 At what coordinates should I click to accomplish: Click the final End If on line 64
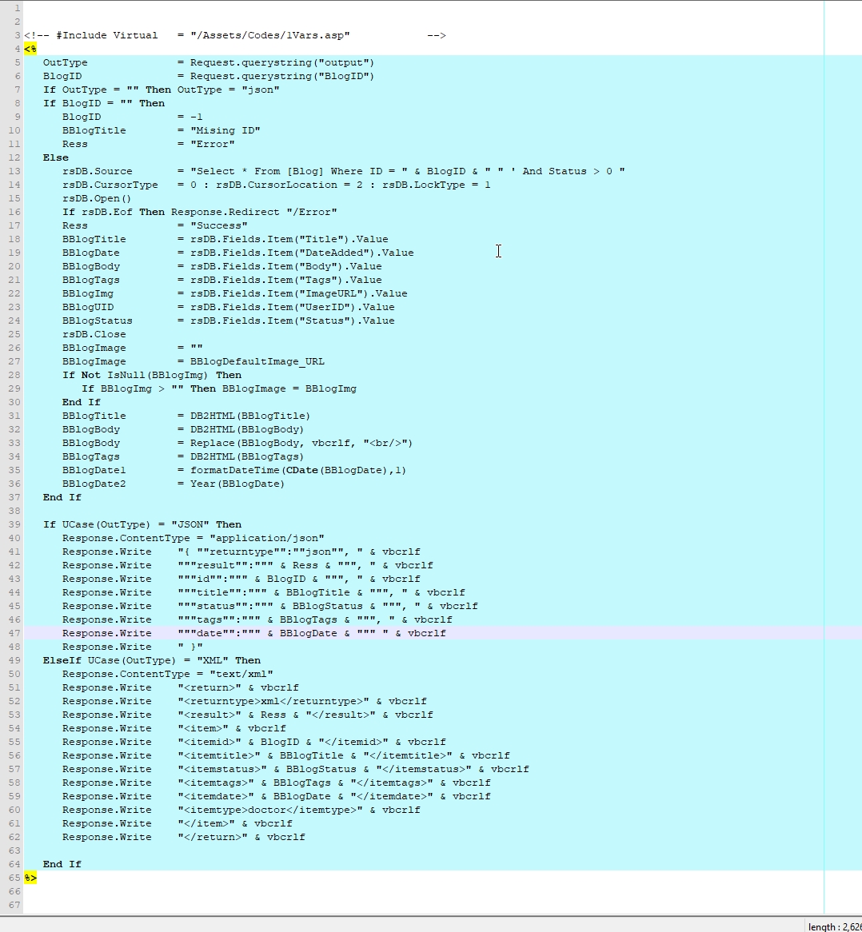point(62,864)
